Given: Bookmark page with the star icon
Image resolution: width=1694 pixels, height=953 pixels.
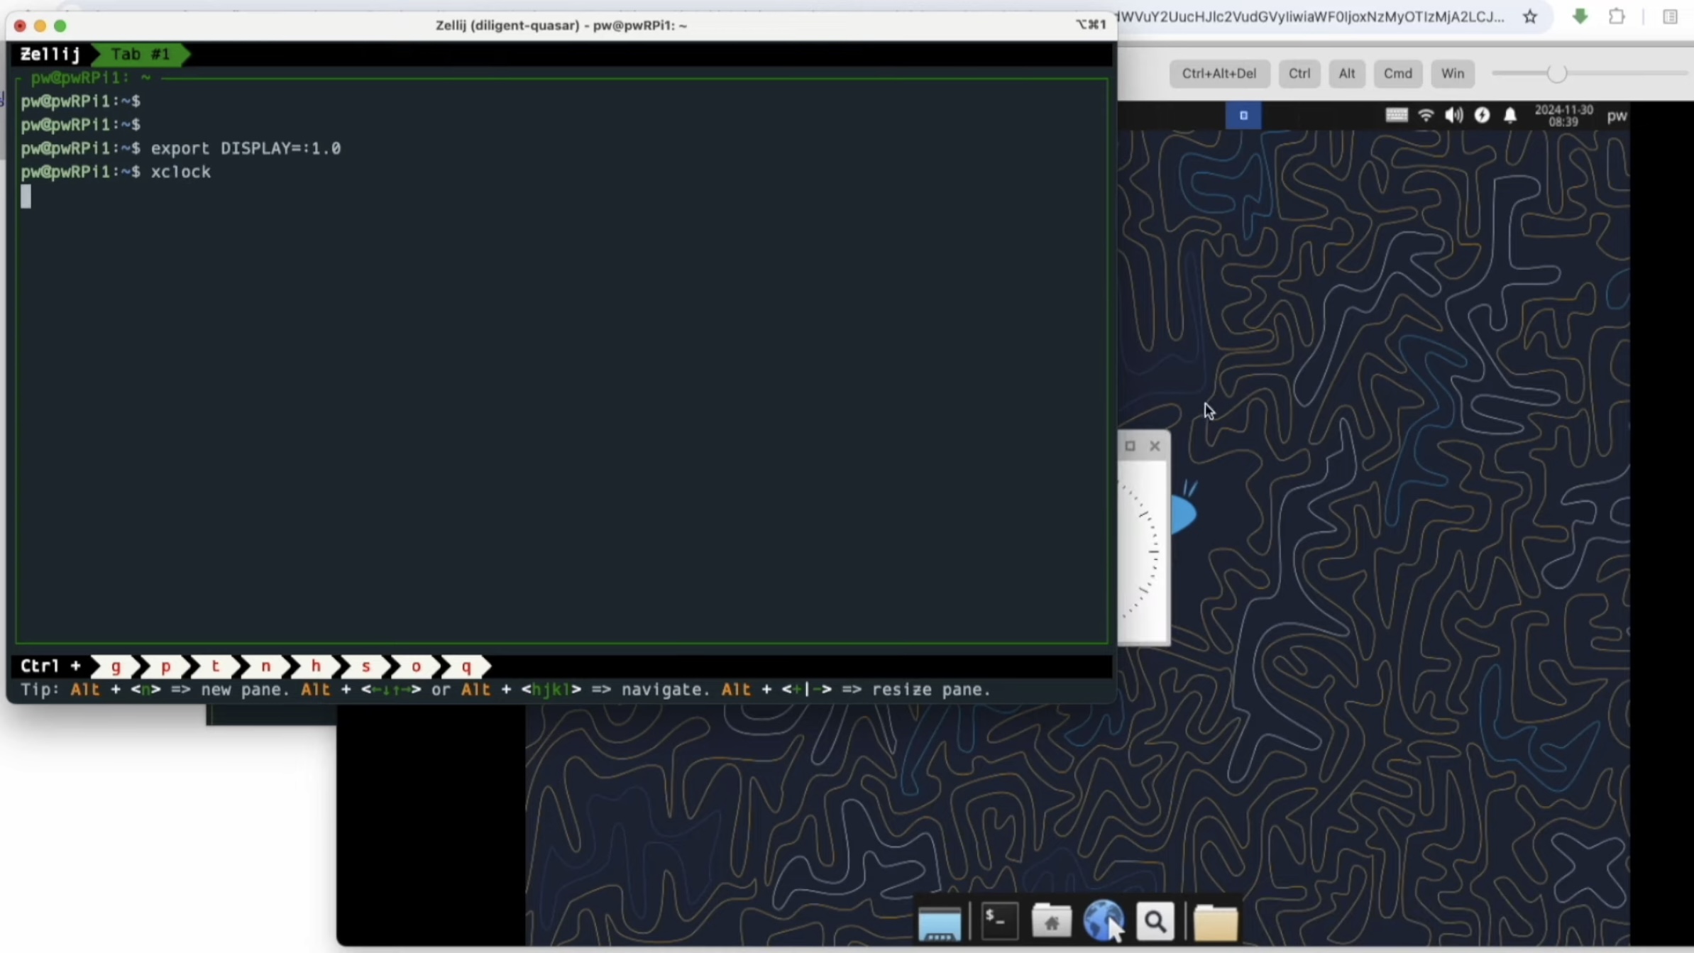Looking at the screenshot, I should pos(1530,16).
